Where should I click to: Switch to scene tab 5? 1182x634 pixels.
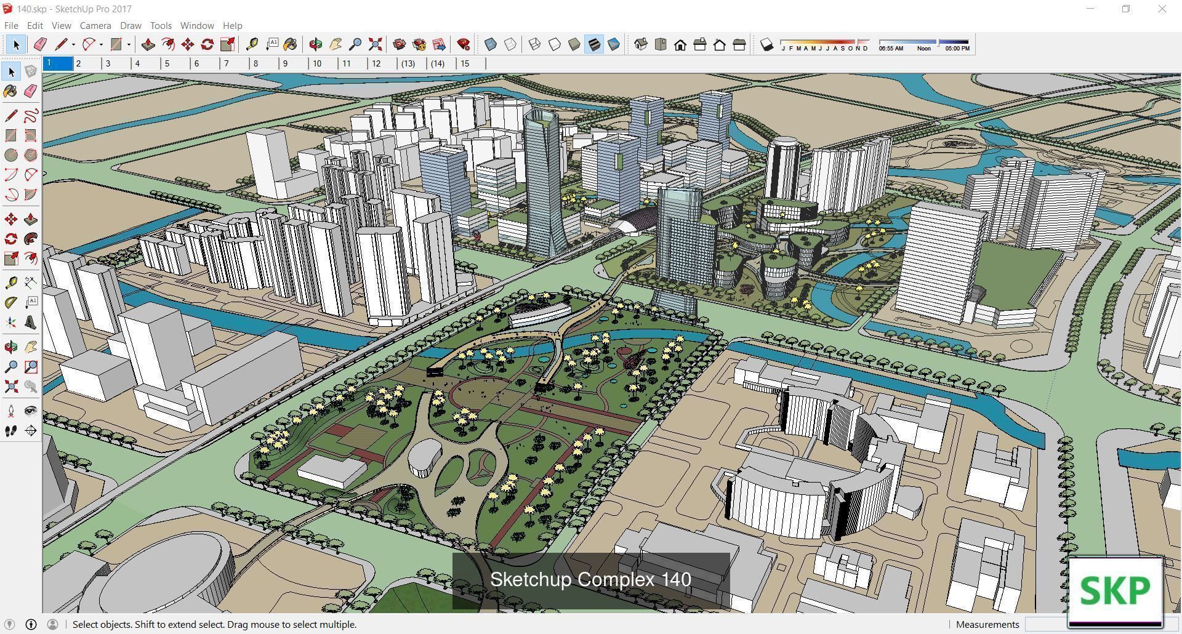(x=176, y=63)
